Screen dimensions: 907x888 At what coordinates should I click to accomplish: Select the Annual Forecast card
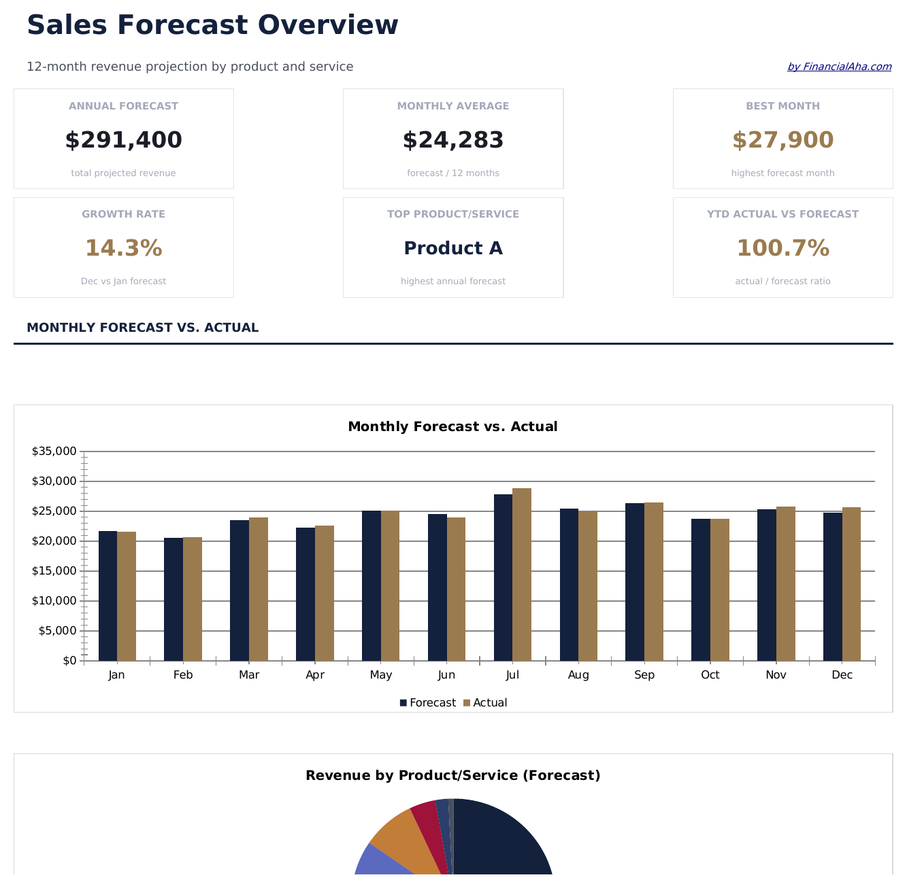click(x=123, y=138)
